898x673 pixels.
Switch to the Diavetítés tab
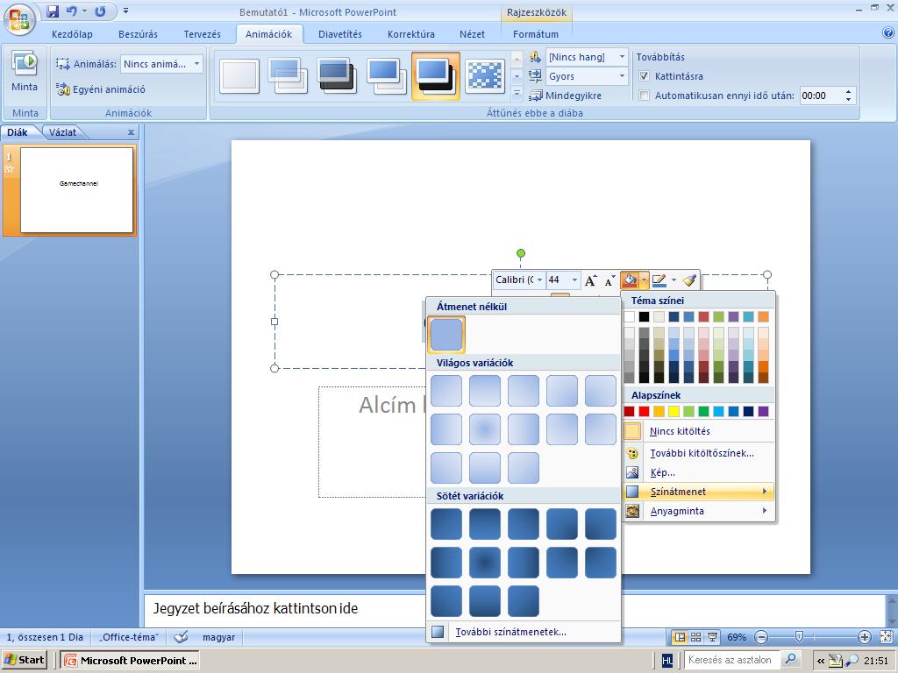(340, 34)
